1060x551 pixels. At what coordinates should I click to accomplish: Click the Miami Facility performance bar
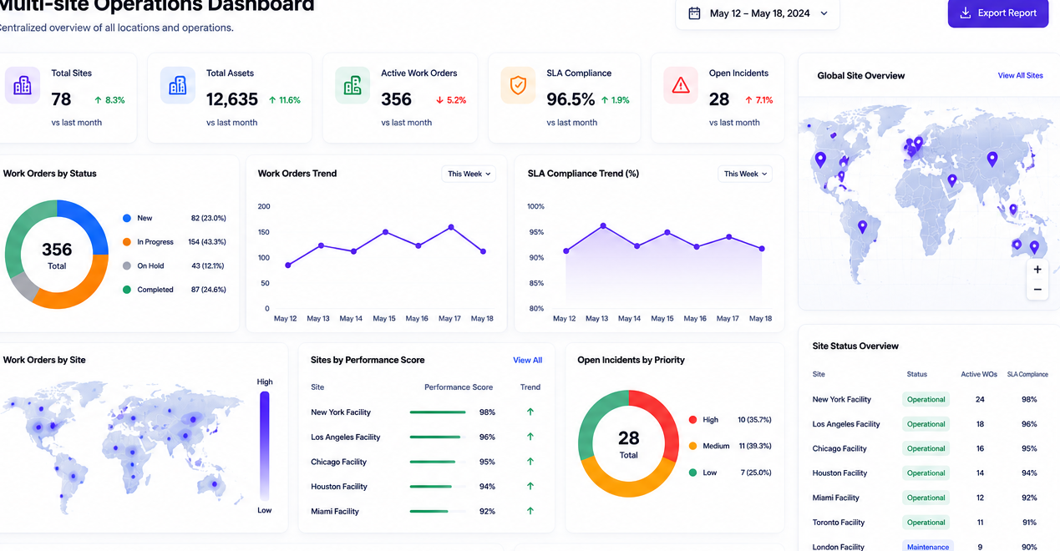tap(438, 511)
